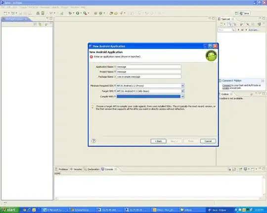Switch to the Java perspective button
267x213 pixels.
point(245,13)
